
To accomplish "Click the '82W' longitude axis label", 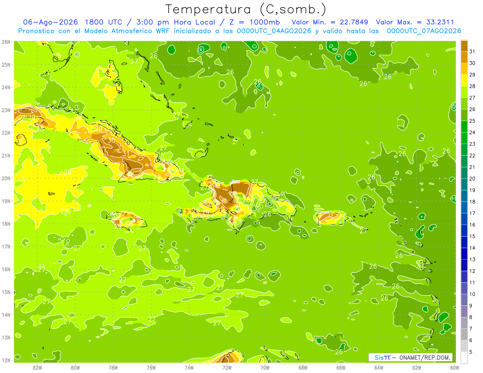I will [x=37, y=367].
